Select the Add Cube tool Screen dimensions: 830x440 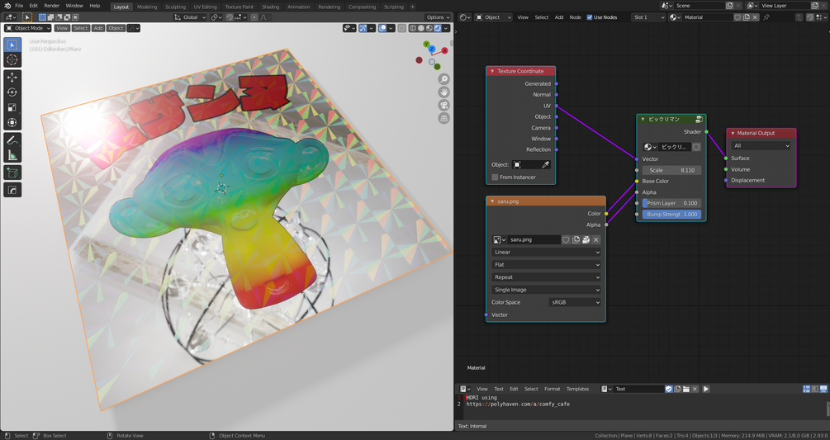click(12, 173)
